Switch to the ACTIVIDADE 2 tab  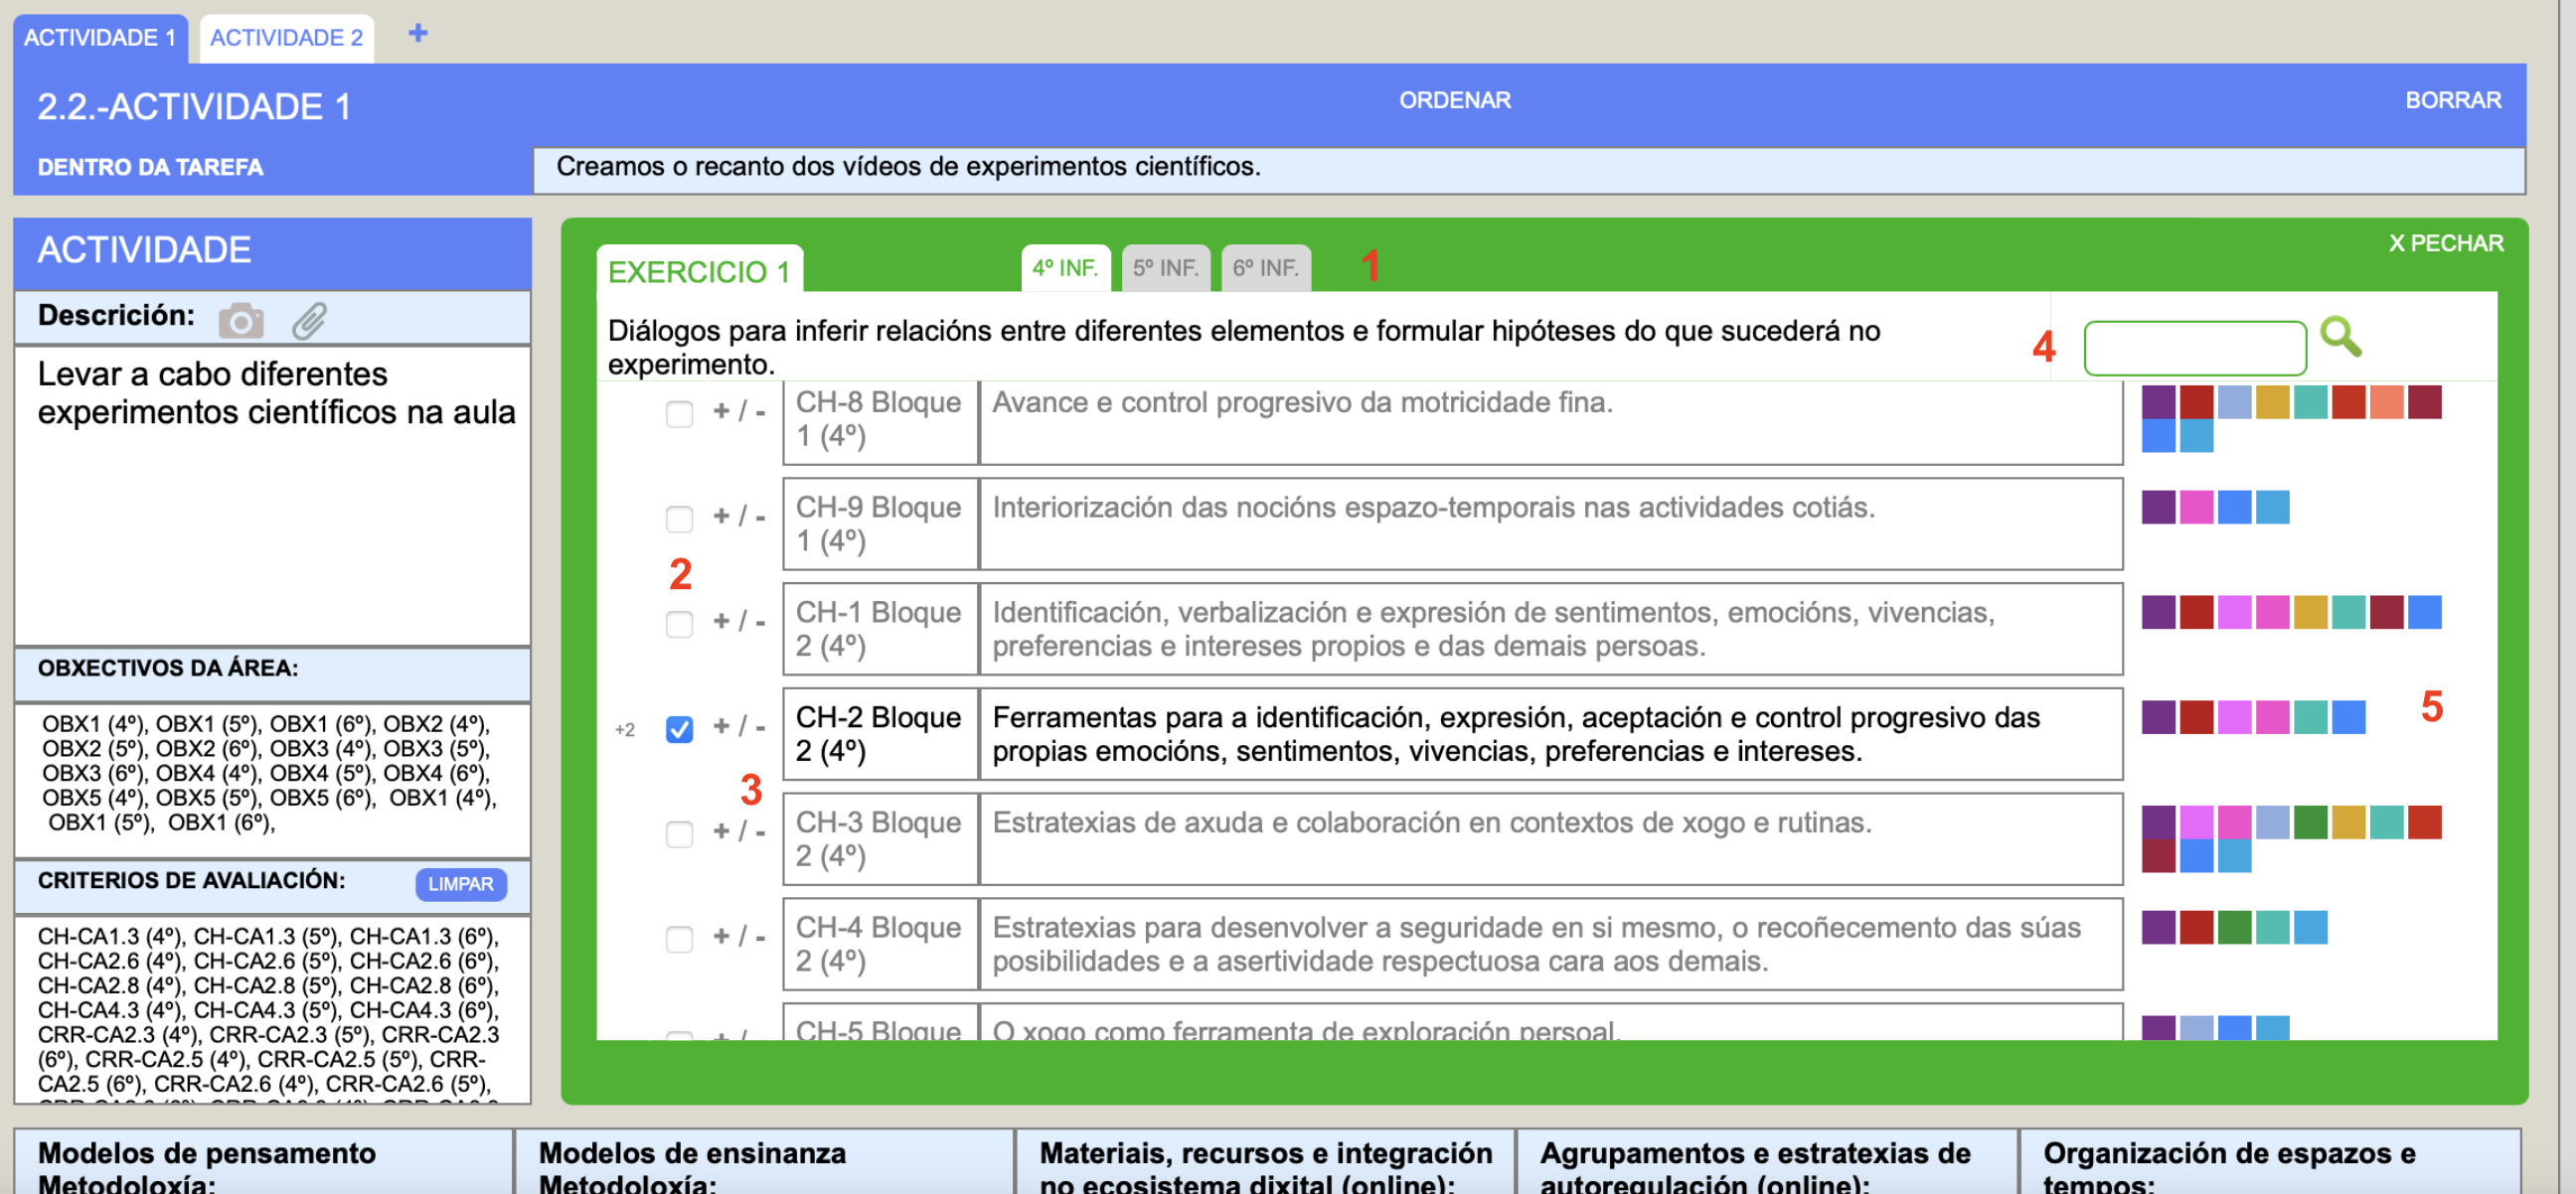pos(286,38)
